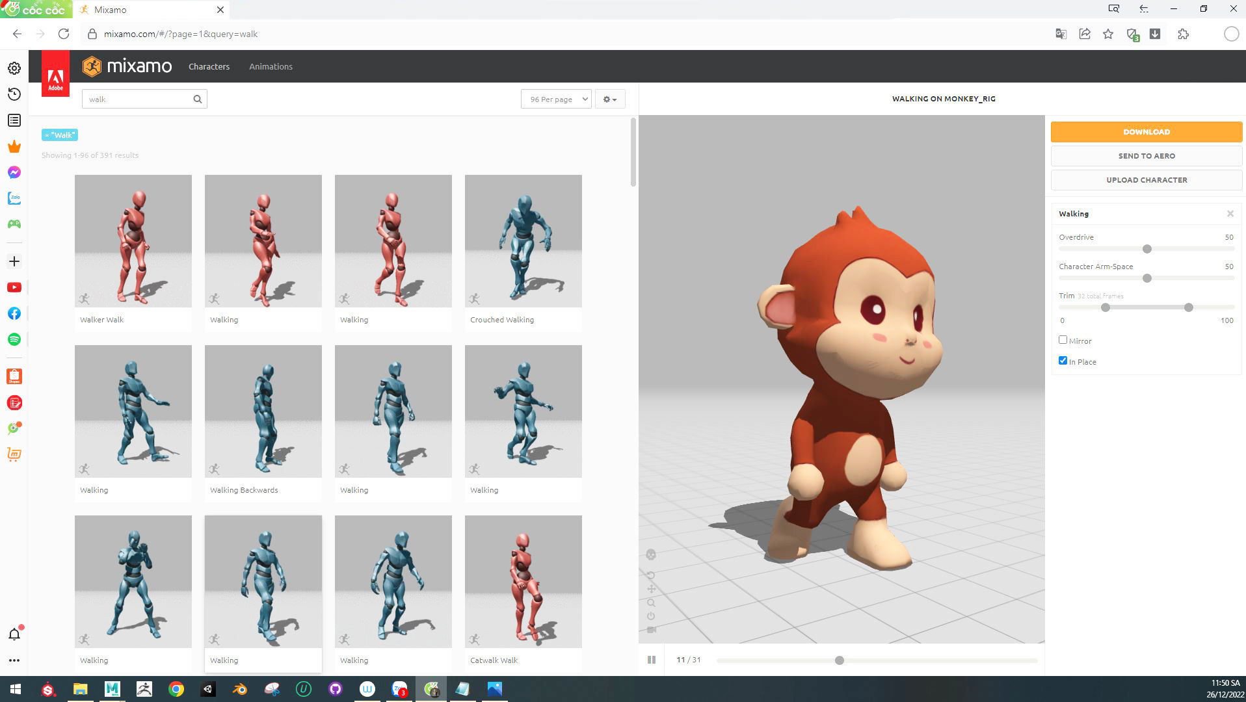Click the translate page icon

[x=1061, y=34]
